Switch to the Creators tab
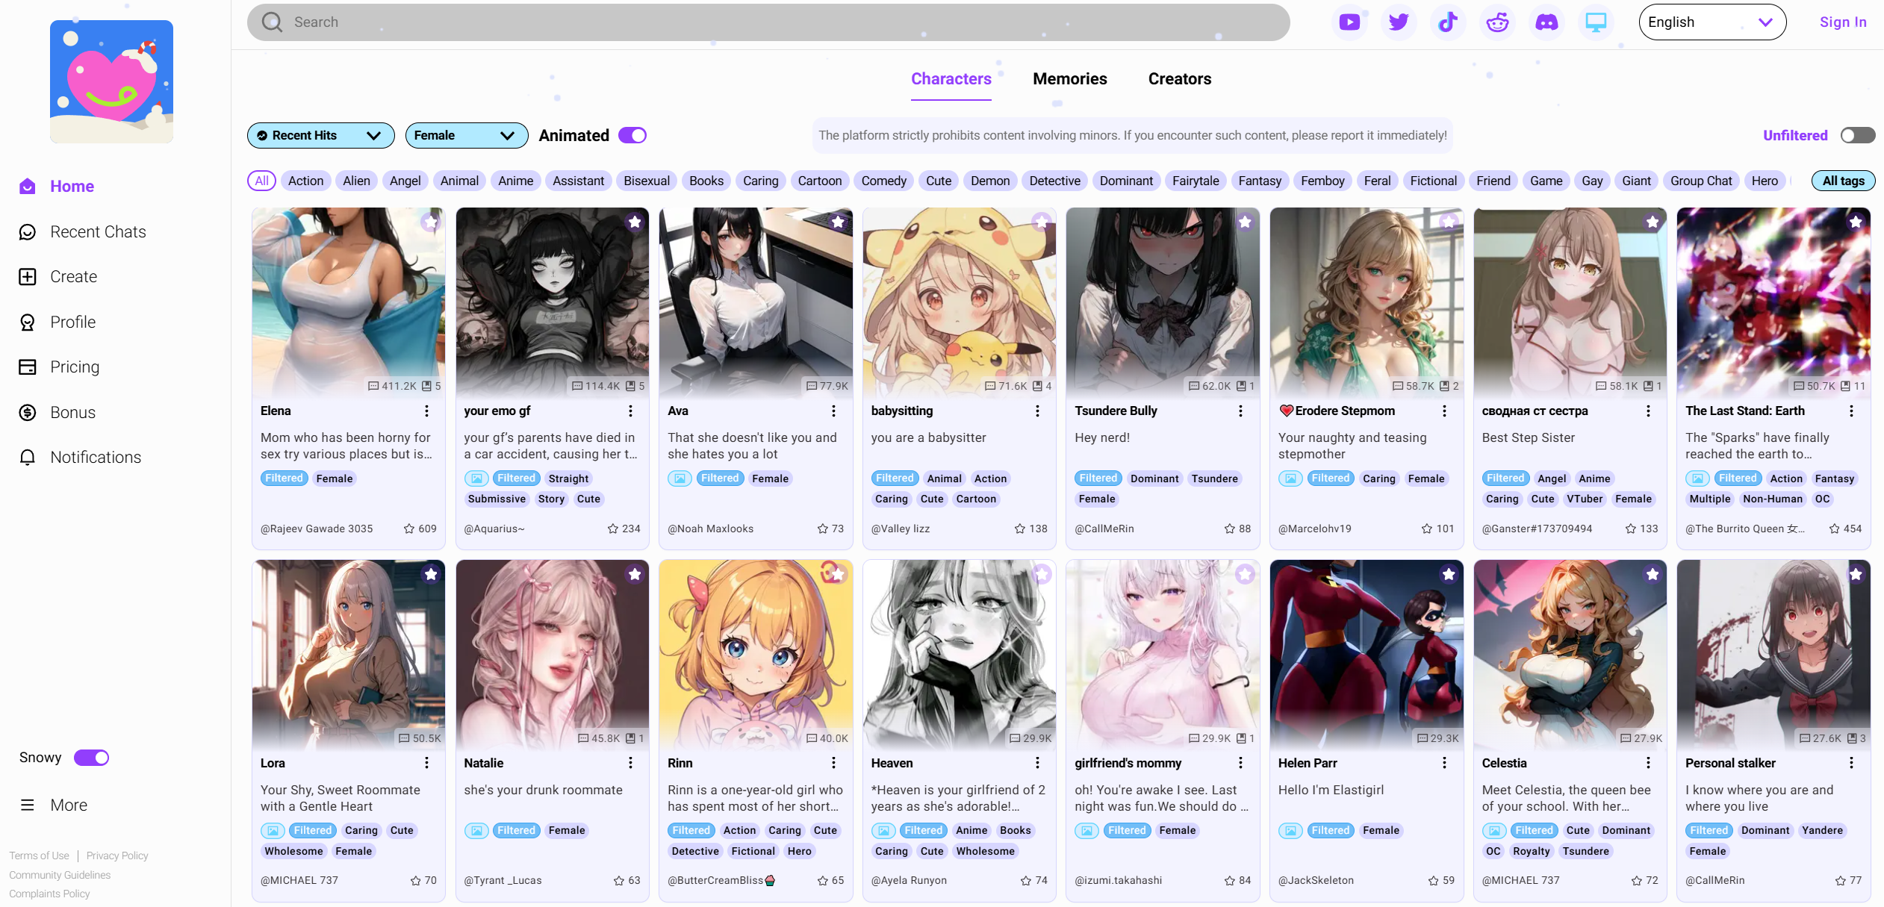Image resolution: width=1884 pixels, height=907 pixels. tap(1179, 79)
